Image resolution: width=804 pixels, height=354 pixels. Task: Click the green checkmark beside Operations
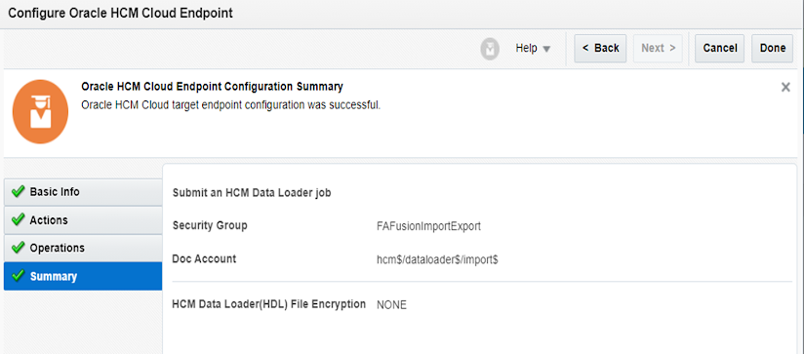click(x=18, y=248)
